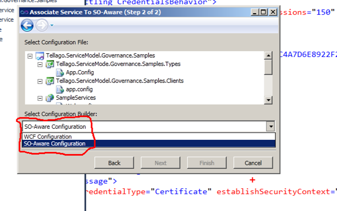
Task: Collapse the Samples.Types project node
Action: (x=40, y=64)
